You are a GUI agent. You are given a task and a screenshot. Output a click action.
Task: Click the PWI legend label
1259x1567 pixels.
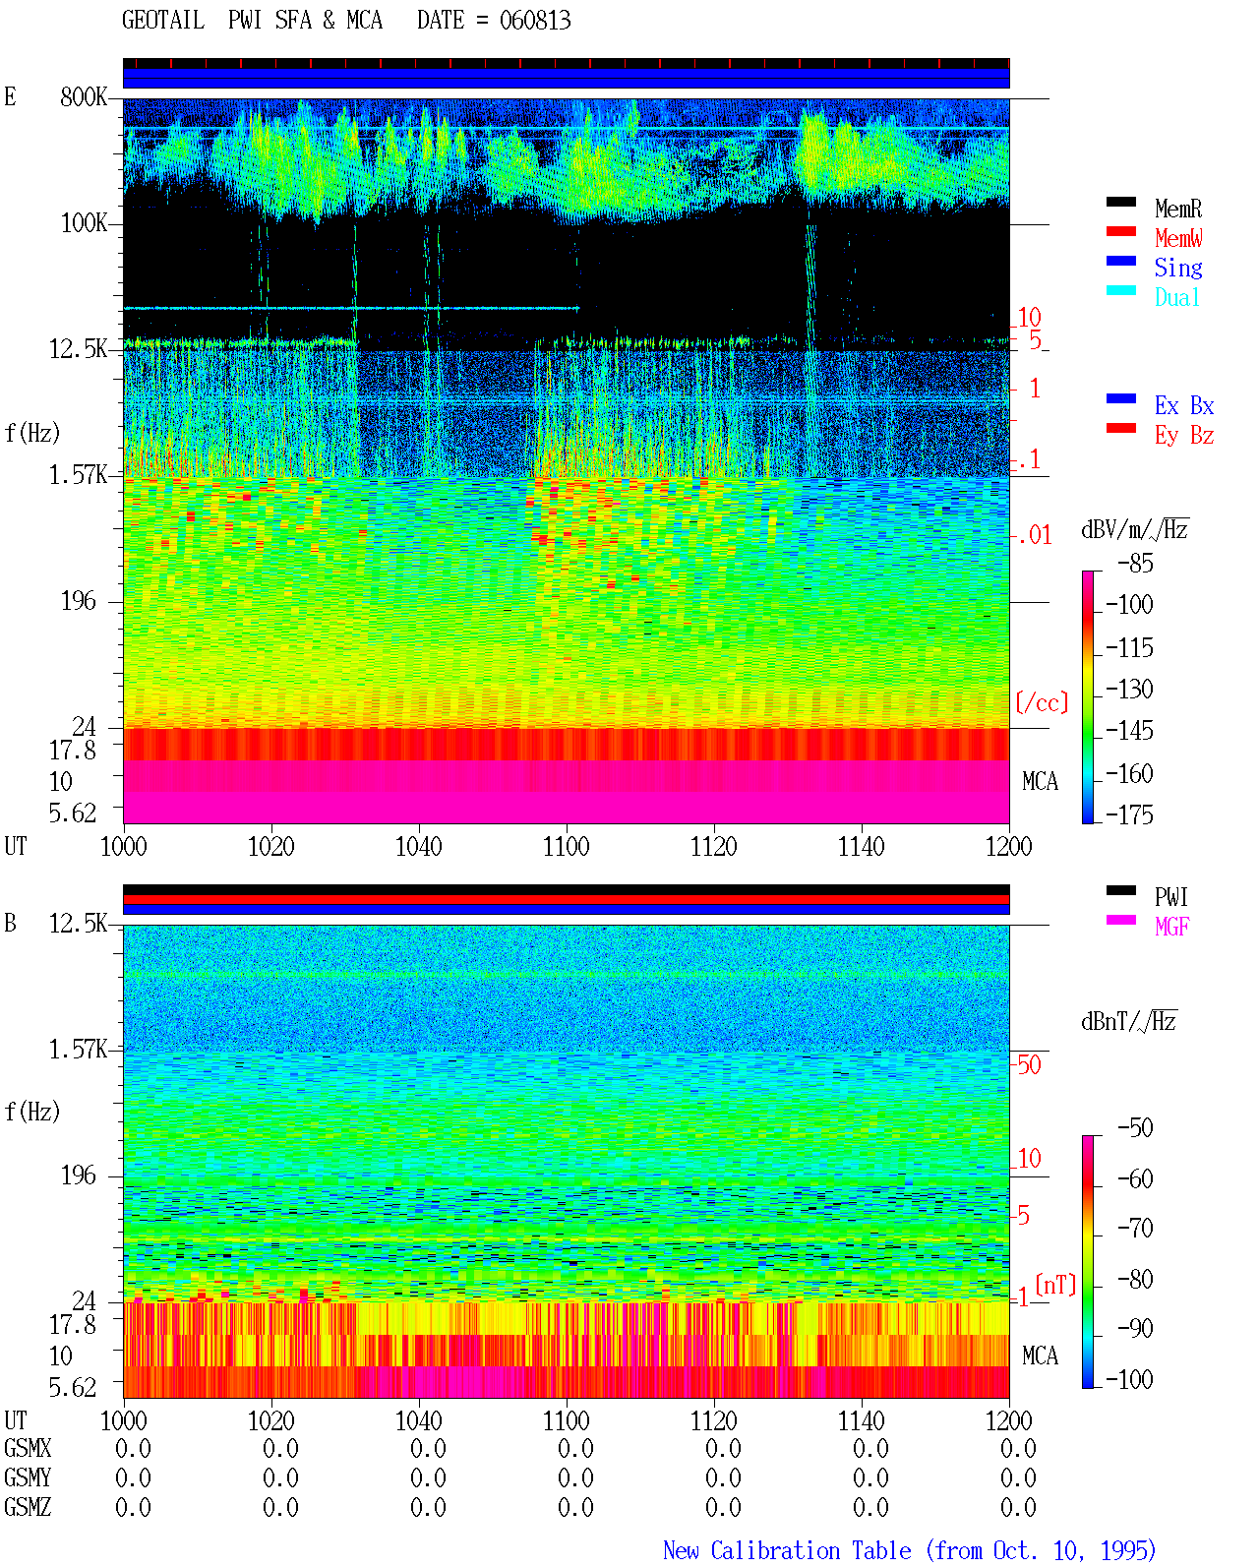(1171, 897)
